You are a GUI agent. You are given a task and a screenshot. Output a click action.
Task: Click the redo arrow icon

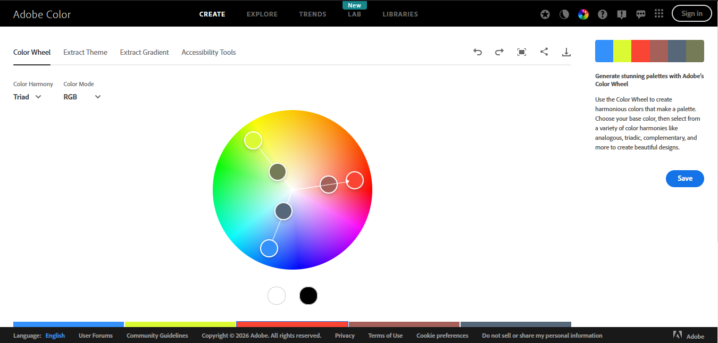[x=499, y=52]
